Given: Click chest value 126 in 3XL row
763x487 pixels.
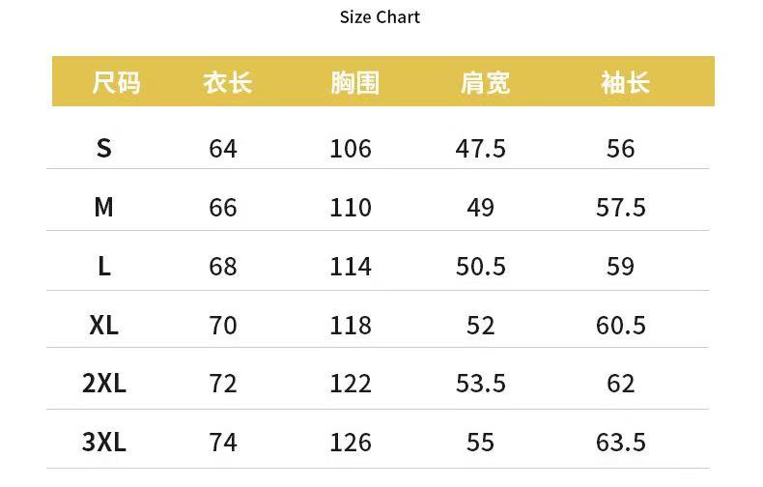Looking at the screenshot, I should tap(351, 443).
